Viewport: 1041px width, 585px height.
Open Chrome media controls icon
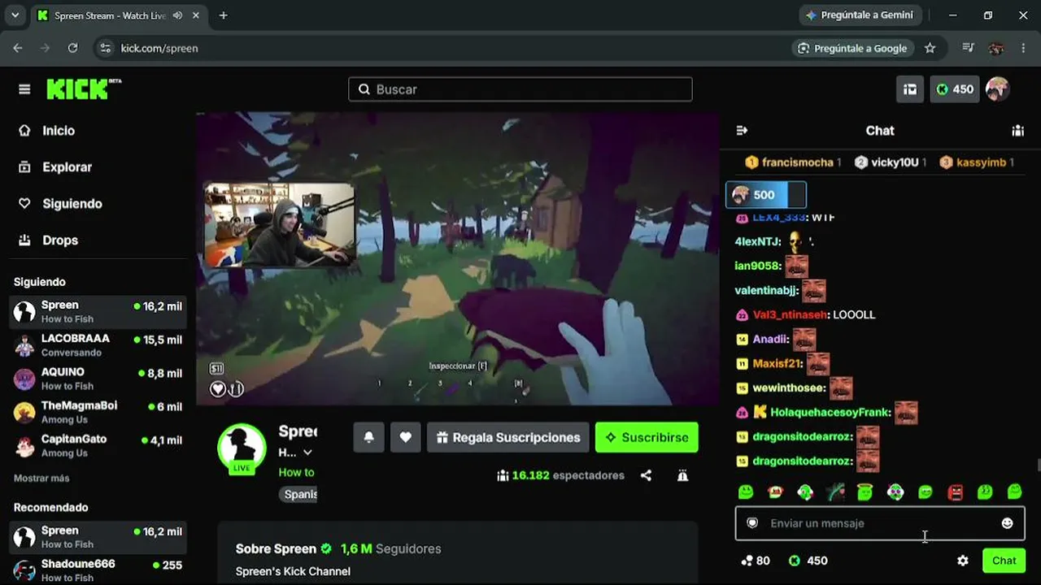968,48
